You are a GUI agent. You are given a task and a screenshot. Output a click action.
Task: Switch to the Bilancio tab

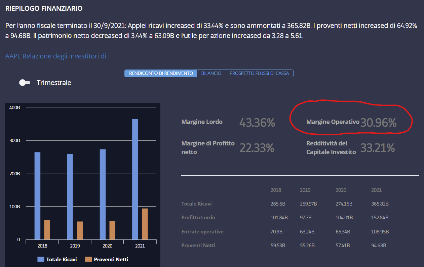211,73
